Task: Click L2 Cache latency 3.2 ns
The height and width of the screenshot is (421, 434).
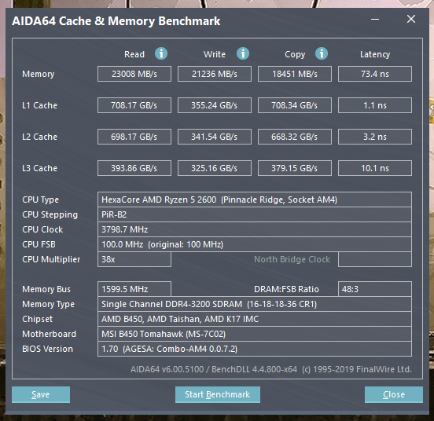Action: click(375, 137)
